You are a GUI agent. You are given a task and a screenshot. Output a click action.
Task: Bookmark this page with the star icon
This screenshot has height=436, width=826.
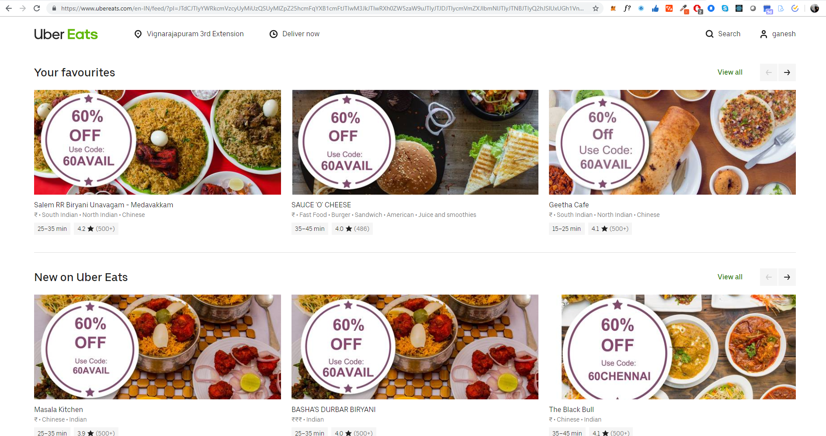click(596, 8)
